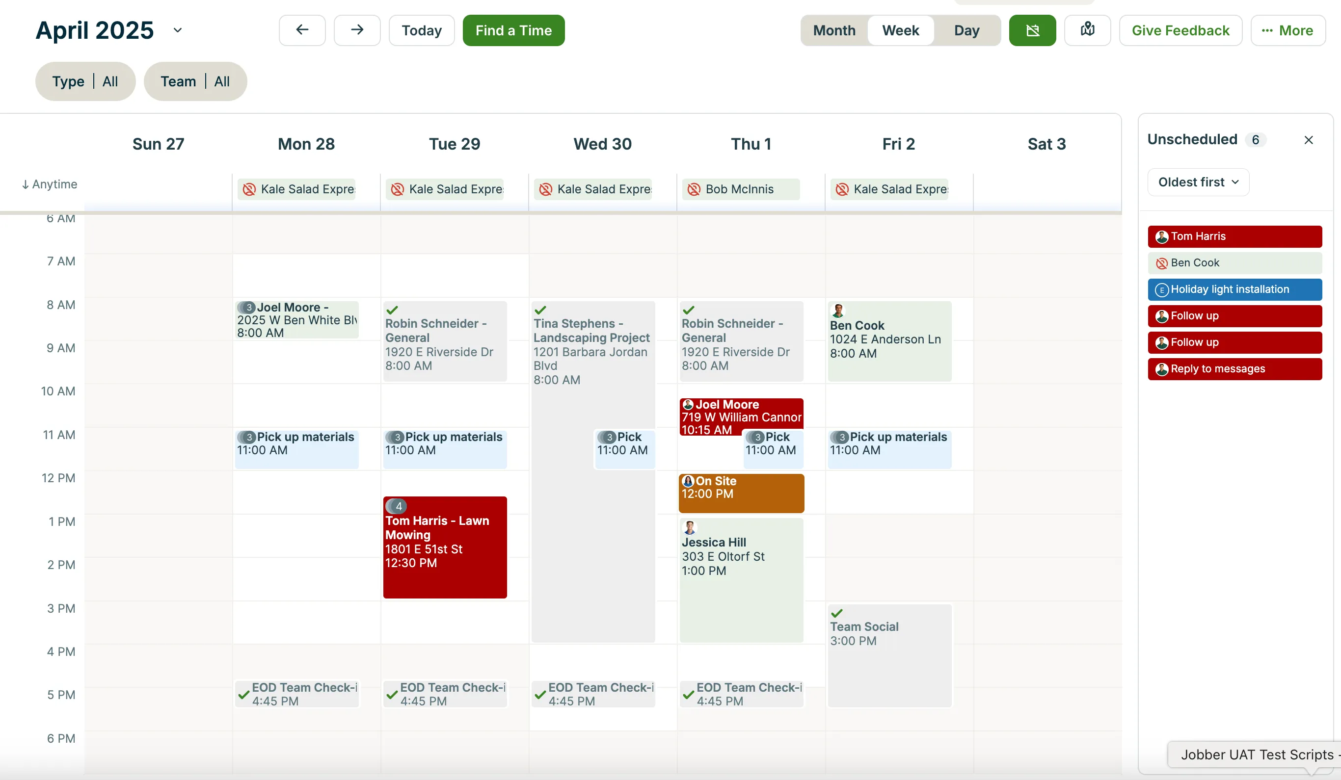Image resolution: width=1341 pixels, height=780 pixels.
Task: Open the On Site 12:00 PM event
Action: (741, 494)
